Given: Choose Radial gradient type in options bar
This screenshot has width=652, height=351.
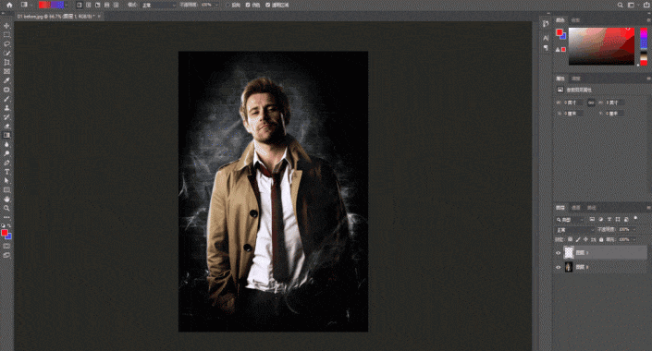Looking at the screenshot, I should click(88, 5).
